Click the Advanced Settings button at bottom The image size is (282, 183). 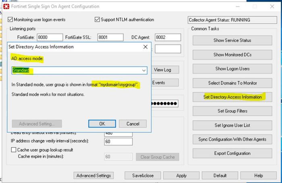(93, 175)
